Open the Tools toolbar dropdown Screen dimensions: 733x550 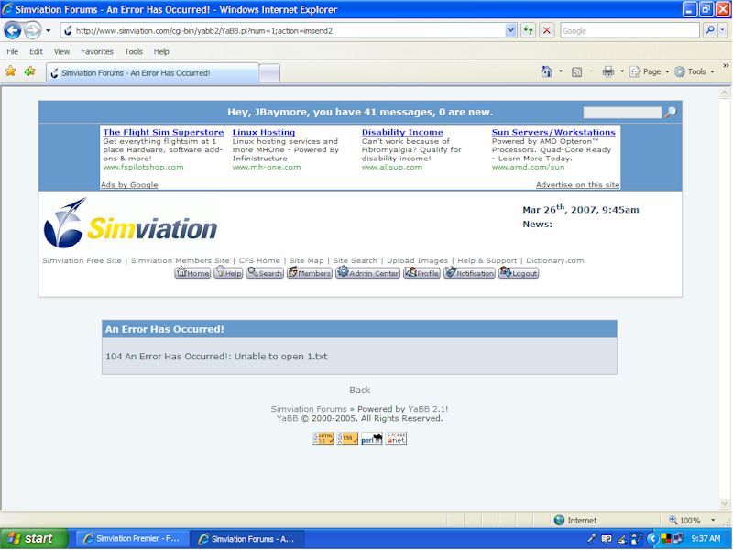(696, 71)
